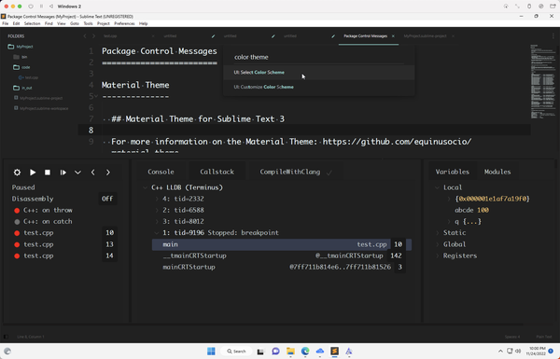Viewport: 560px width, 359px height.
Task: Toggle the 'C++: on throw' breakpoint
Action: (x=17, y=210)
